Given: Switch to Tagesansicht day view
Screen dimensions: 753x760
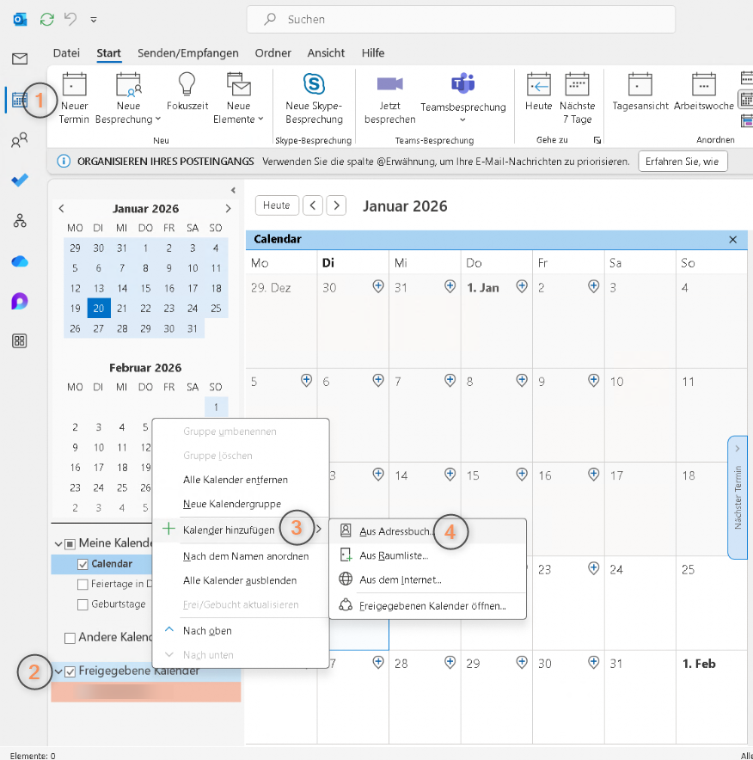Looking at the screenshot, I should point(640,92).
